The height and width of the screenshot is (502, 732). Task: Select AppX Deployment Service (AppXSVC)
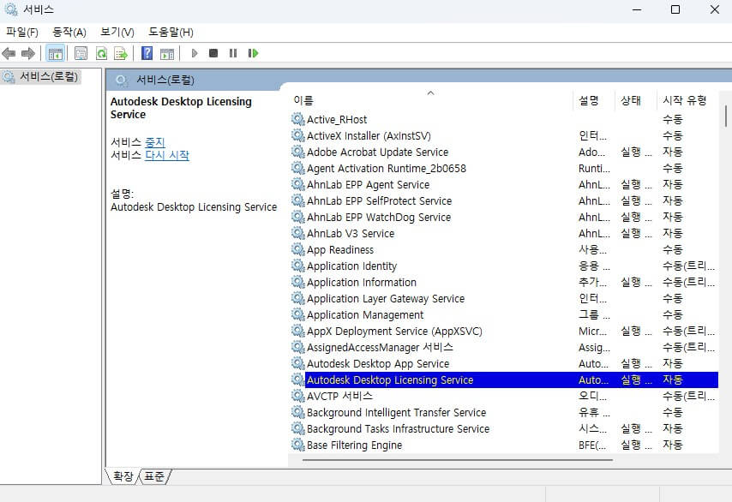click(x=504, y=332)
